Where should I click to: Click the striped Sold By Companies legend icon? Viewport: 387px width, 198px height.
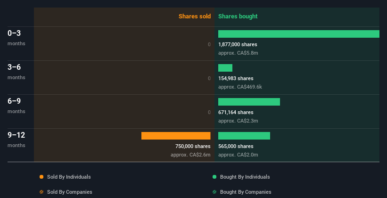click(41, 192)
